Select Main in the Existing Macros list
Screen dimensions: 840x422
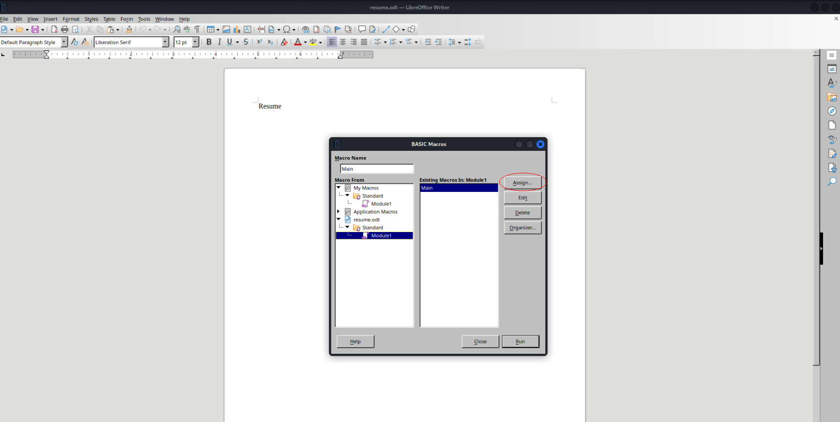click(x=459, y=188)
